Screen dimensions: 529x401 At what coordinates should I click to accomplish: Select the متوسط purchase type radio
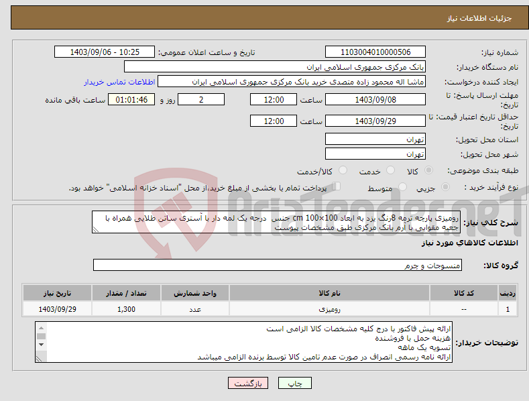(402, 186)
